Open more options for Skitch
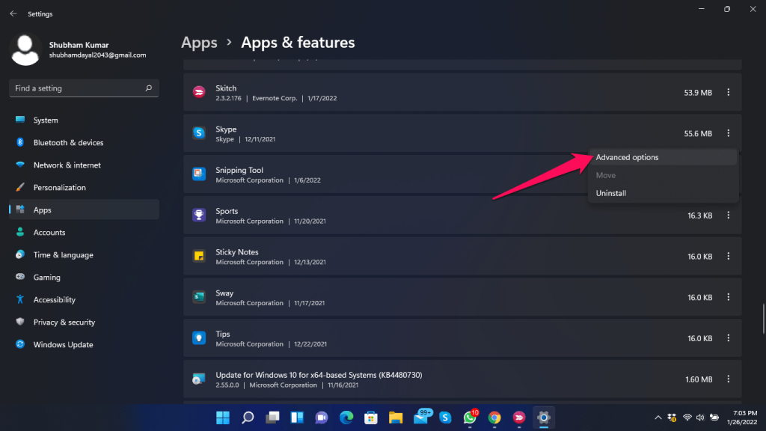Viewport: 766px width, 431px height. point(729,92)
